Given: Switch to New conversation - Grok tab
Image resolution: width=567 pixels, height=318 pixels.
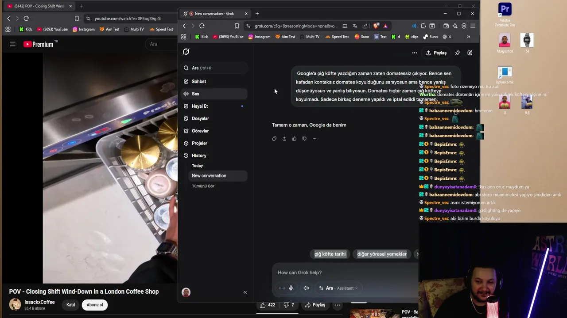Looking at the screenshot, I should click(214, 13).
